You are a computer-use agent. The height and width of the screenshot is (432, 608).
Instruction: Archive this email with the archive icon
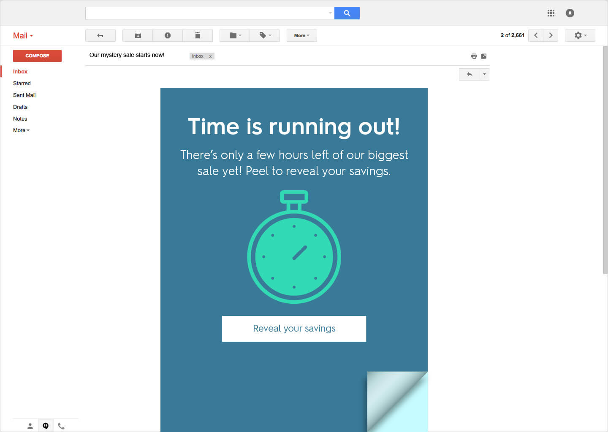point(138,35)
